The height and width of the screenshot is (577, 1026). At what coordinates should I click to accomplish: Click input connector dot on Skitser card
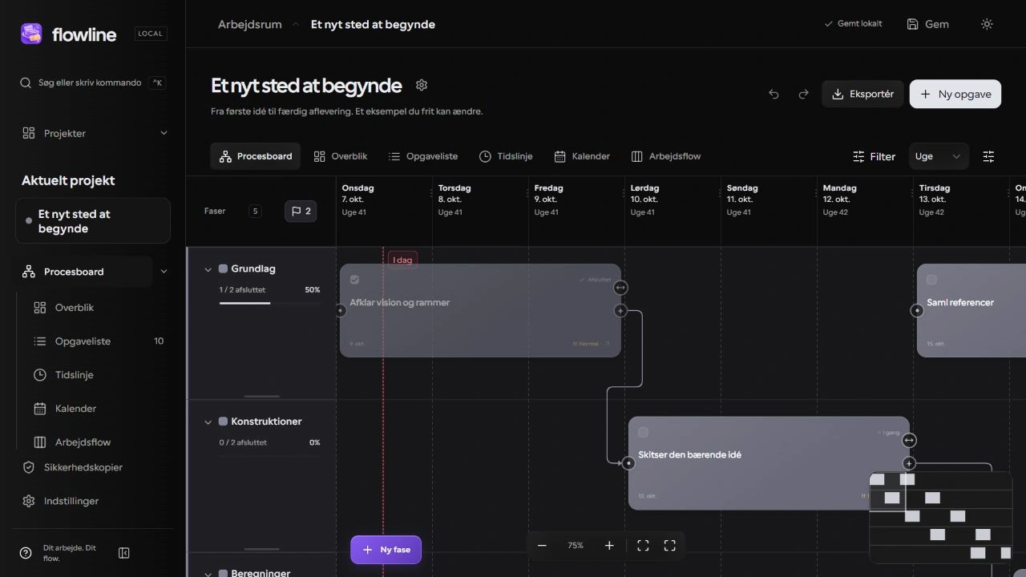[x=628, y=463]
